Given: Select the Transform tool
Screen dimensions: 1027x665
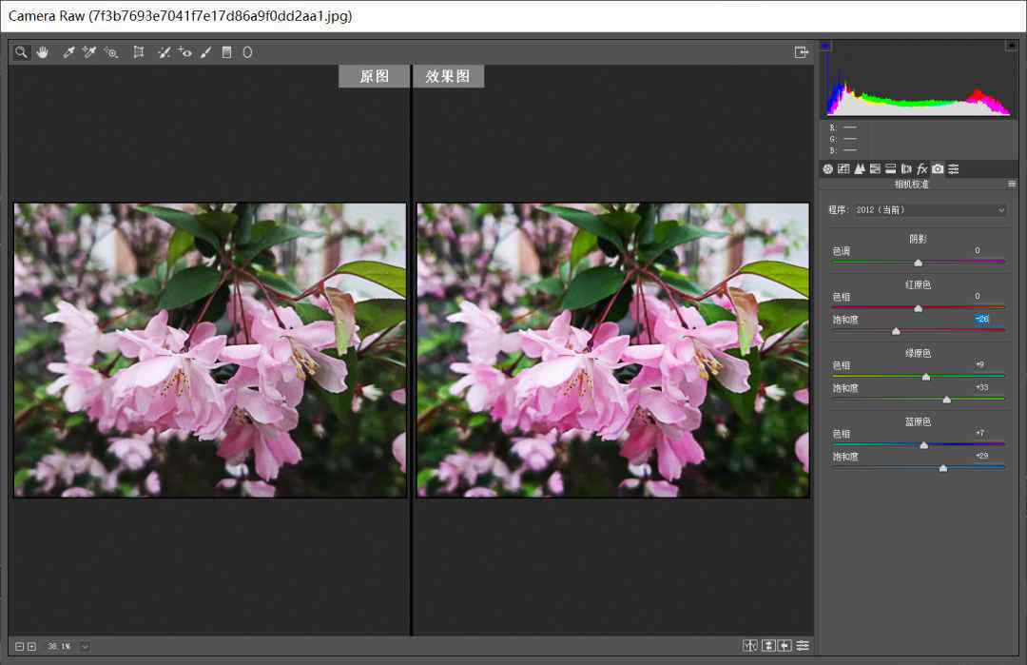Looking at the screenshot, I should tap(138, 52).
